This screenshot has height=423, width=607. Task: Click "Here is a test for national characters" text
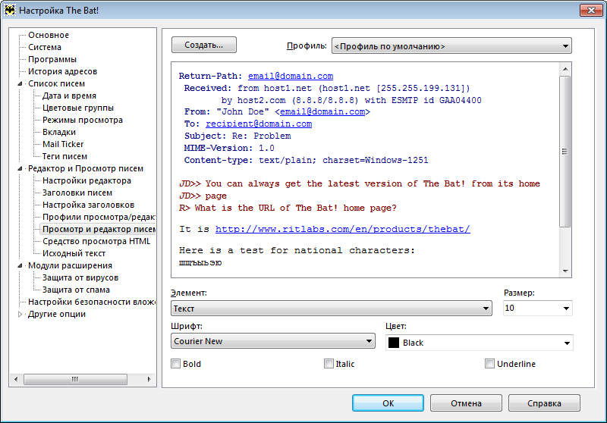tap(297, 251)
